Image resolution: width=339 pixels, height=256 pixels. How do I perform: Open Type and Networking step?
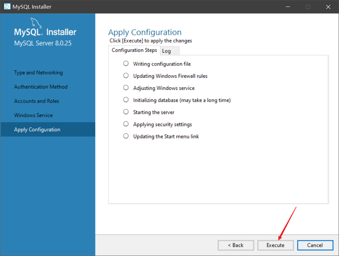click(38, 73)
